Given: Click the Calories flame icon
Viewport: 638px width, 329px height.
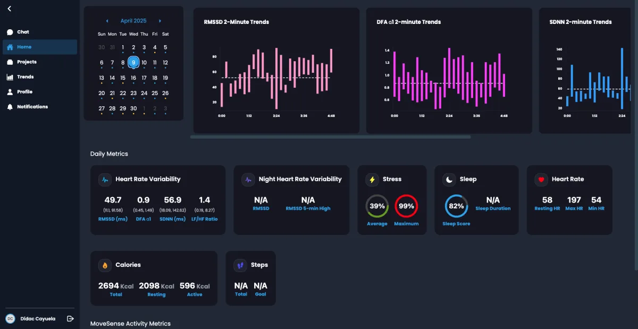Looking at the screenshot, I should point(105,265).
